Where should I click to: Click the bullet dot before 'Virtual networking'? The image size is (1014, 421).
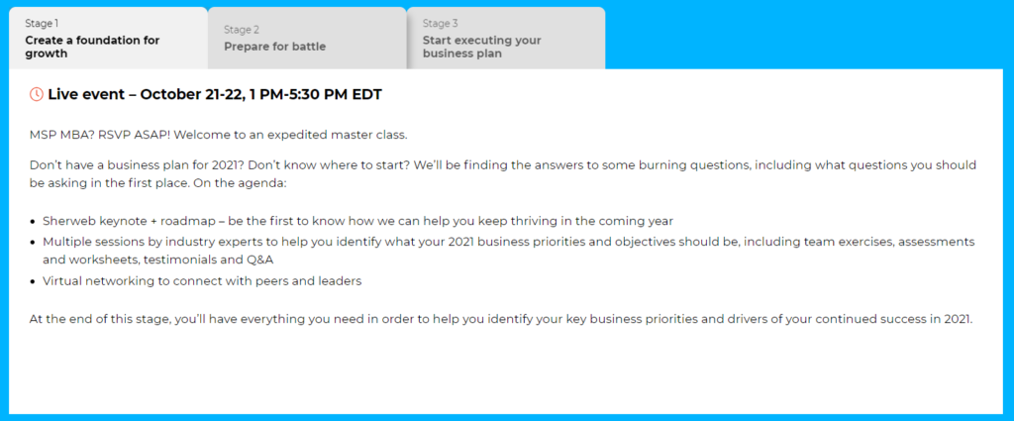tap(33, 282)
